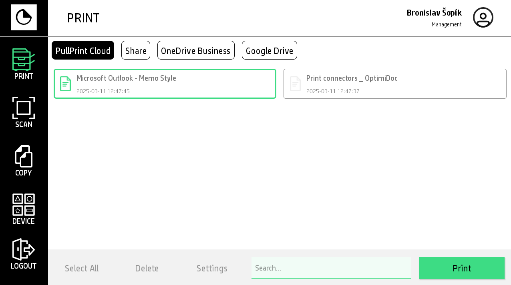This screenshot has height=285, width=511.
Task: Go to the Device panel
Action: coord(24,209)
